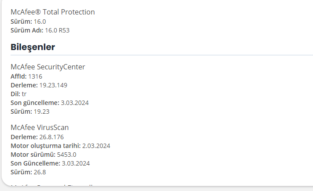Click the Motor sürümü label
Image resolution: width=313 pixels, height=191 pixels.
33,155
